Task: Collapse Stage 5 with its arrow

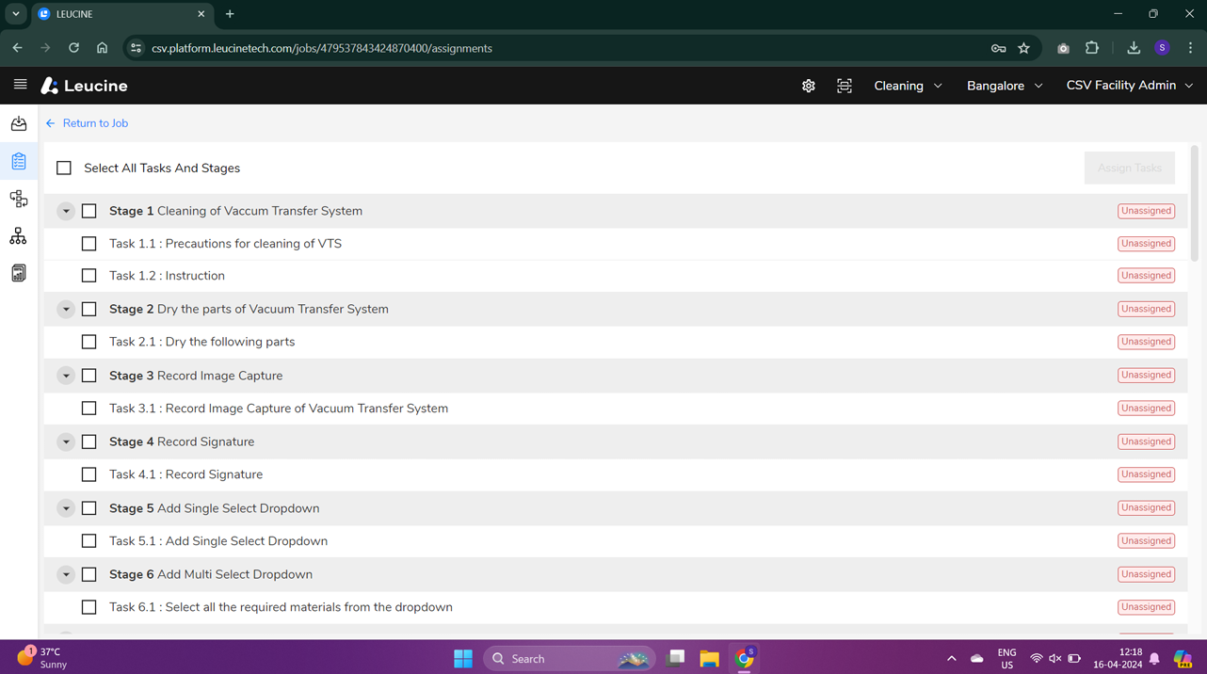Action: (66, 508)
